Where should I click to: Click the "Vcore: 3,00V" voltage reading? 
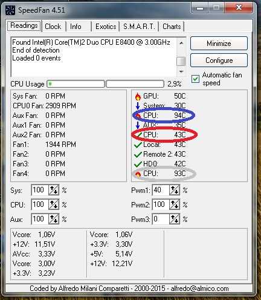click(34, 264)
